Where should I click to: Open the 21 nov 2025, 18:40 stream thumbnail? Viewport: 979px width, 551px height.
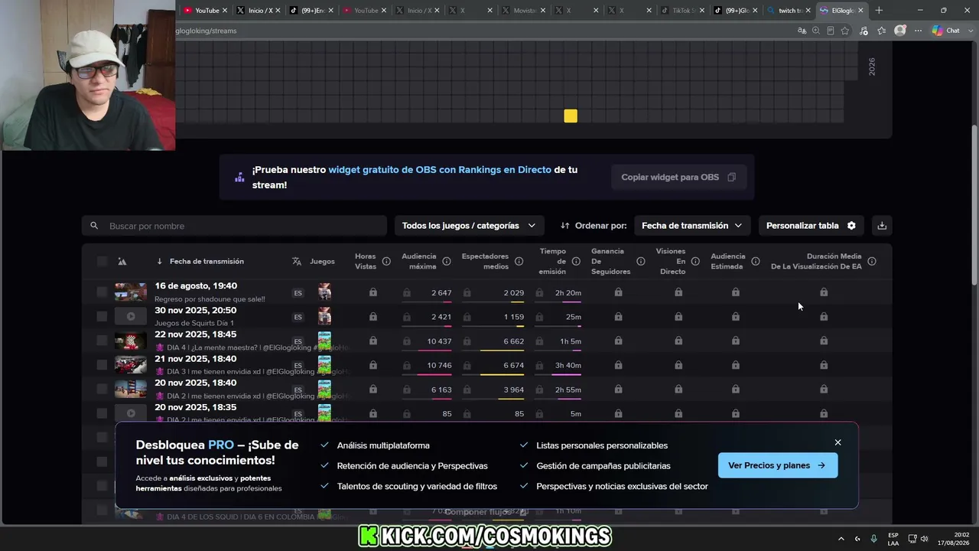(x=131, y=365)
